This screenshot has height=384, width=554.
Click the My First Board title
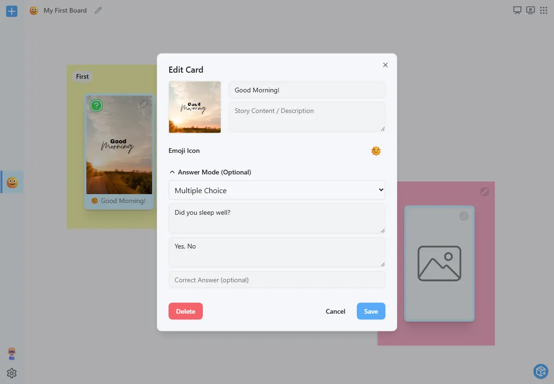(x=65, y=11)
